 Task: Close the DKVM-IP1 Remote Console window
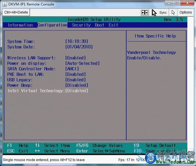point(187,3)
